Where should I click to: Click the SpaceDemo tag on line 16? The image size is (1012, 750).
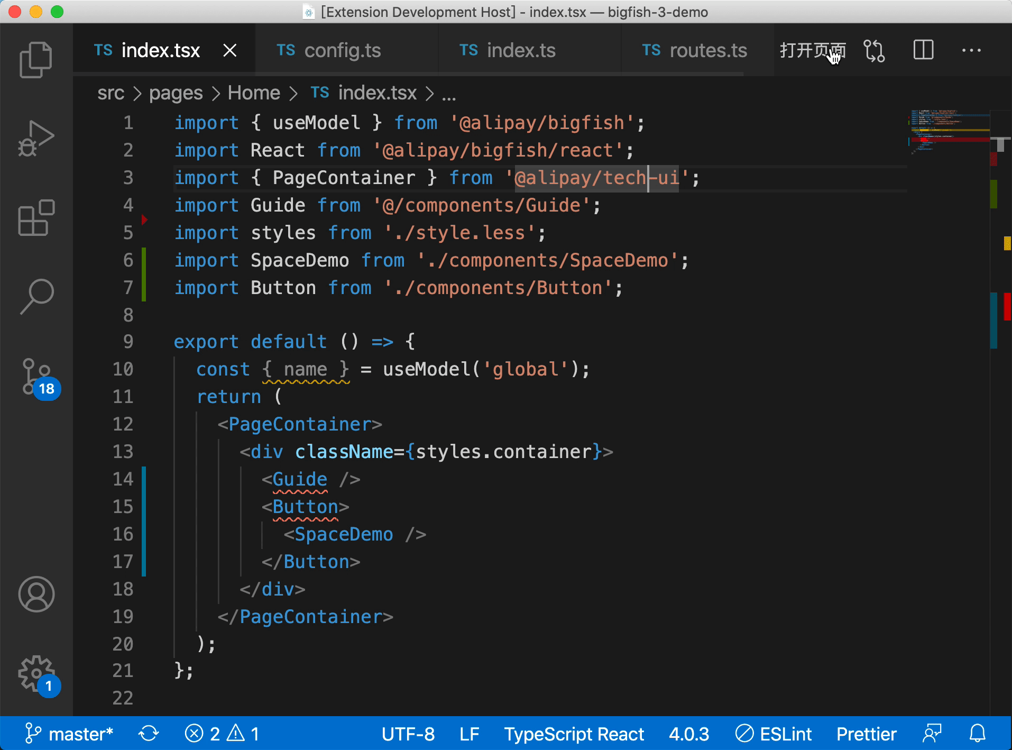click(344, 534)
